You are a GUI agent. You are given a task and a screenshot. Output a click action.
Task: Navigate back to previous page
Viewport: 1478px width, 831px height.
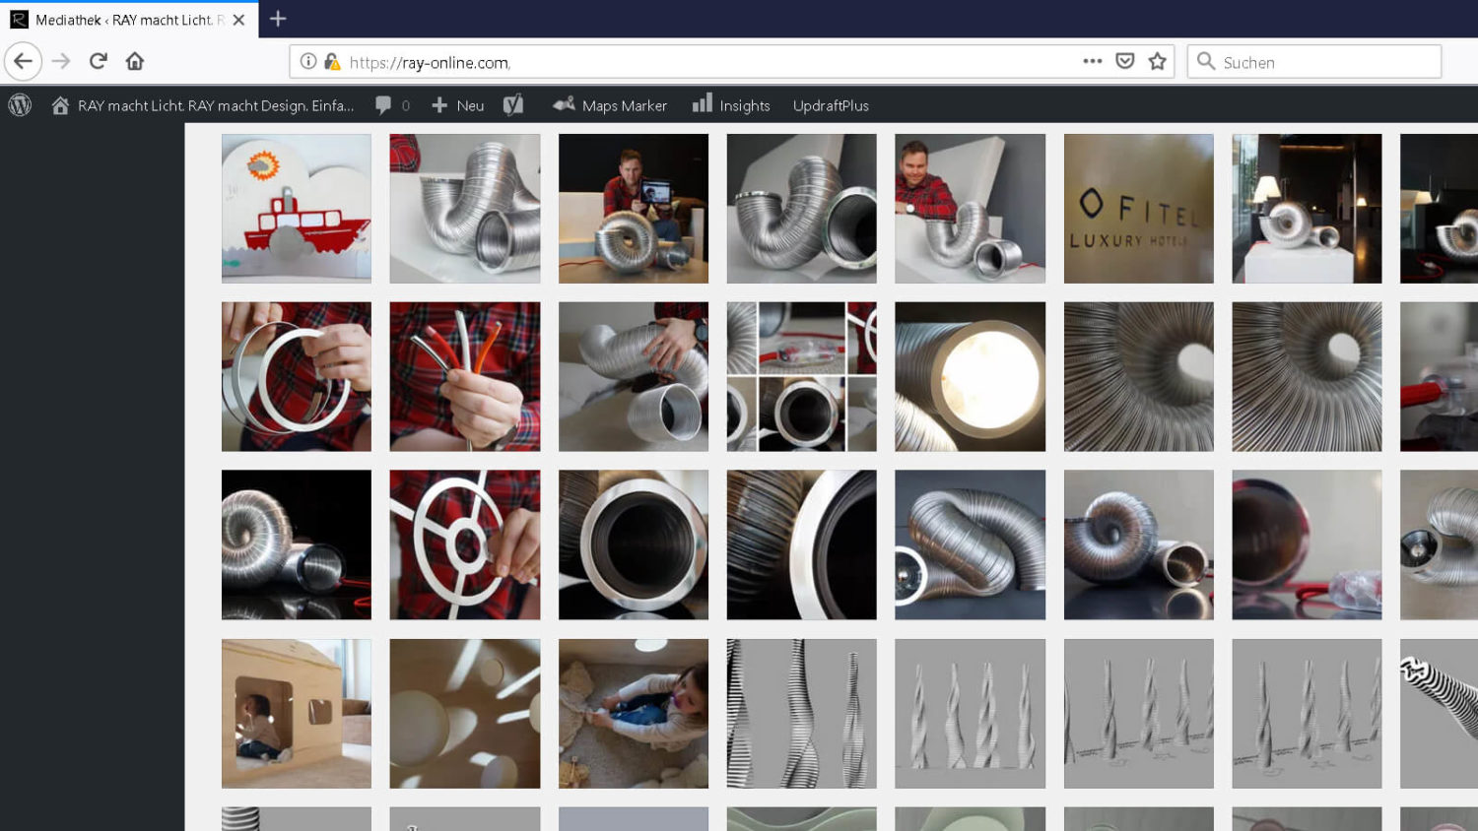pyautogui.click(x=23, y=61)
